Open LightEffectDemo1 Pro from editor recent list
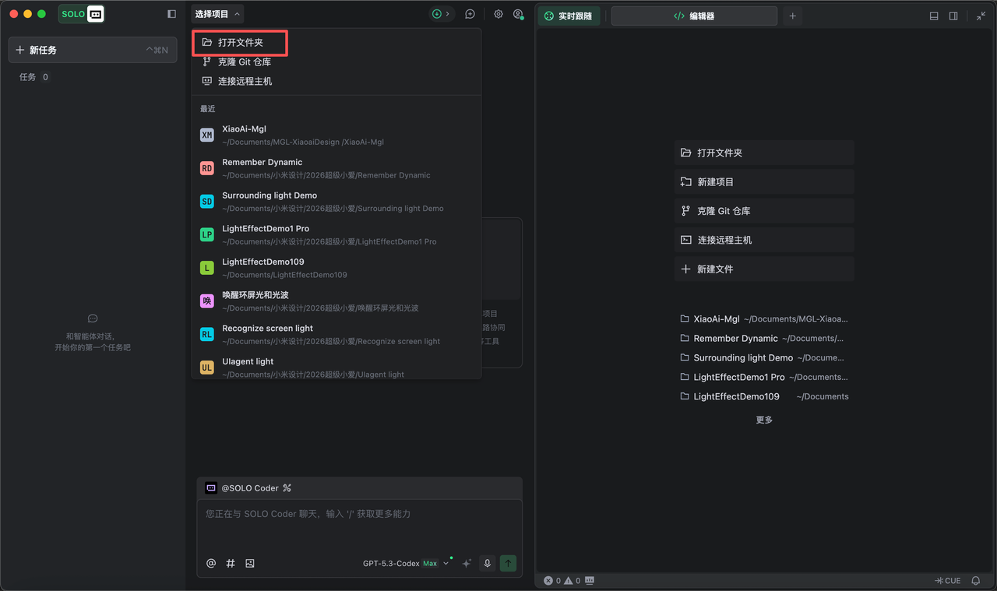 (x=764, y=377)
